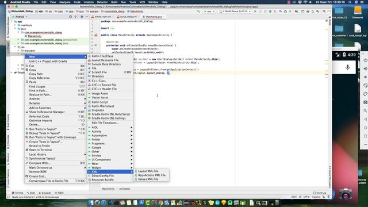
Task: Expand the Activity submenu
Action: (110, 132)
